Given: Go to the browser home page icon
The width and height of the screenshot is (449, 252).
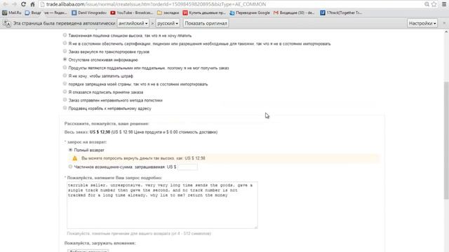Looking at the screenshot, I should point(33,4).
